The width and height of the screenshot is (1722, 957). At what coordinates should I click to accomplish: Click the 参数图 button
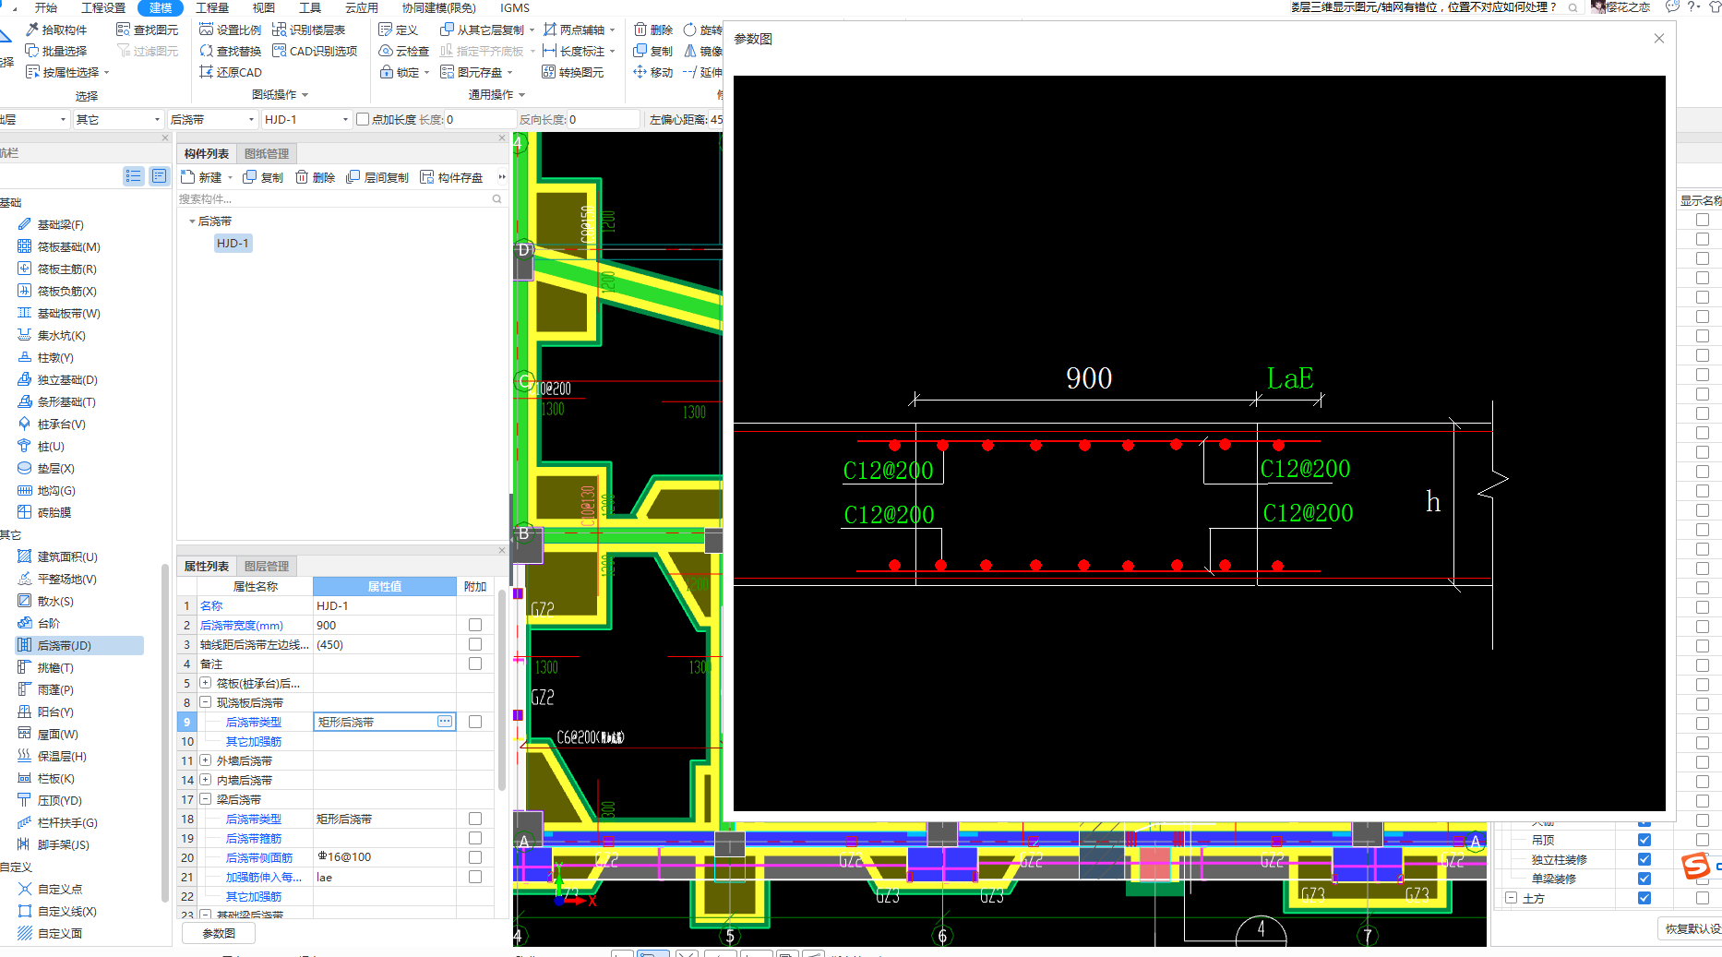(219, 933)
